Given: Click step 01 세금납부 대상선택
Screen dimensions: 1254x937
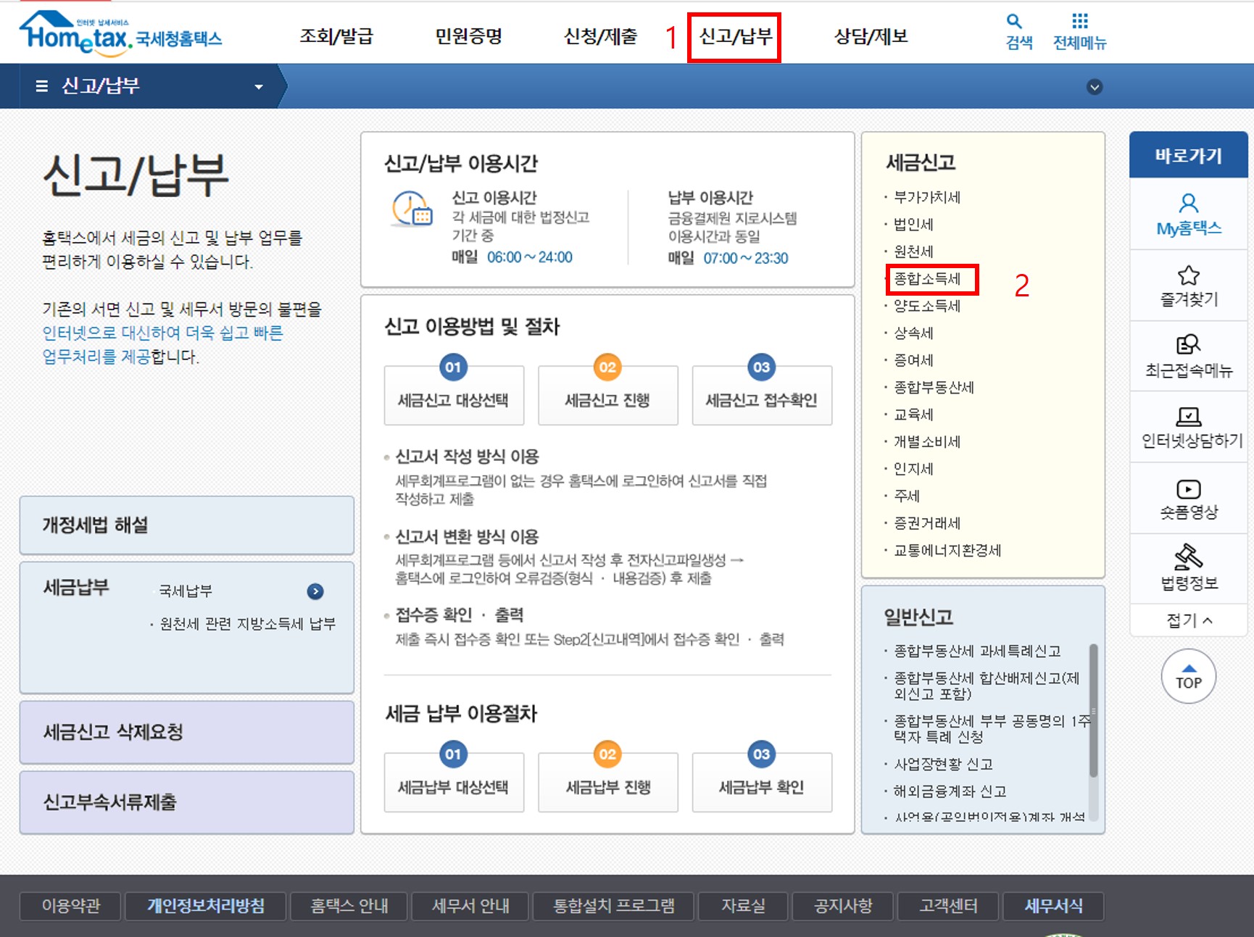Looking at the screenshot, I should click(x=454, y=783).
